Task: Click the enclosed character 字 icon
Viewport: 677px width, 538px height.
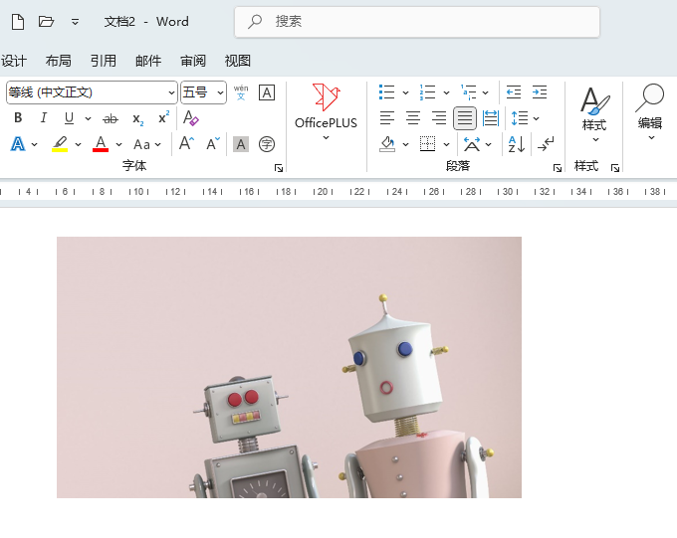Action: 267,144
